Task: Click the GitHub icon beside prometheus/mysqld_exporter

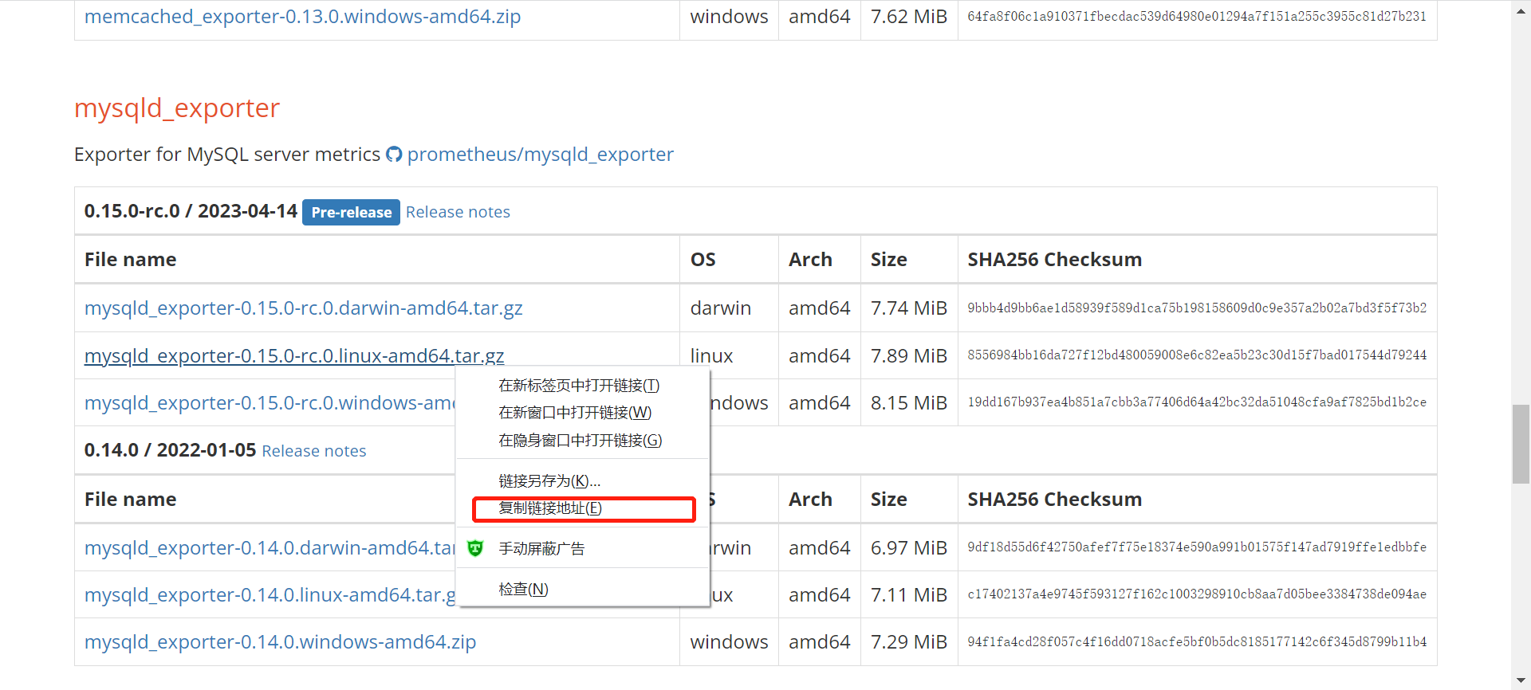Action: 394,155
